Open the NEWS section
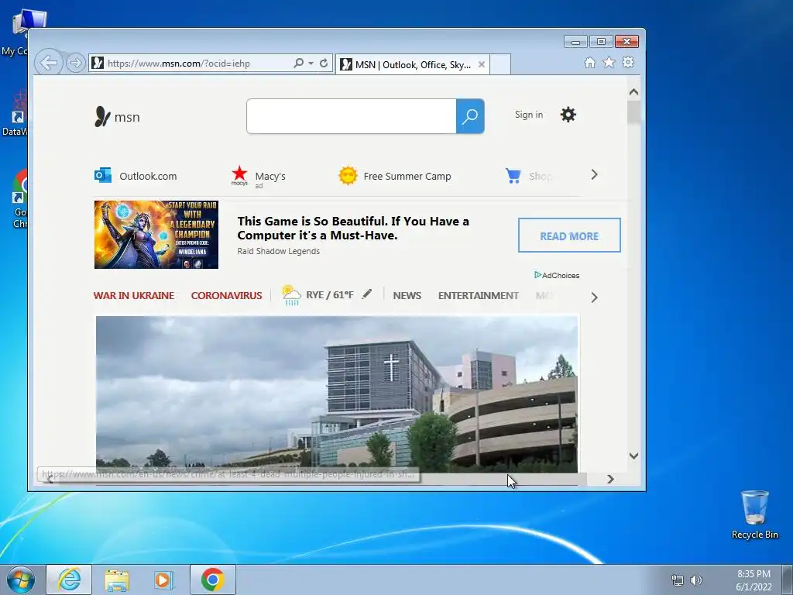Viewport: 793px width, 595px height. pos(407,295)
